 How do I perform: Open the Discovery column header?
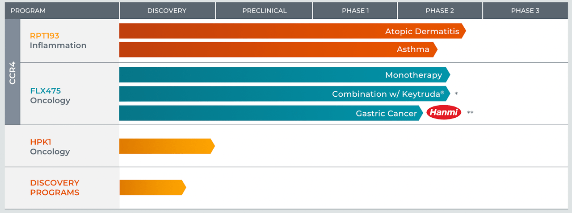(x=167, y=11)
